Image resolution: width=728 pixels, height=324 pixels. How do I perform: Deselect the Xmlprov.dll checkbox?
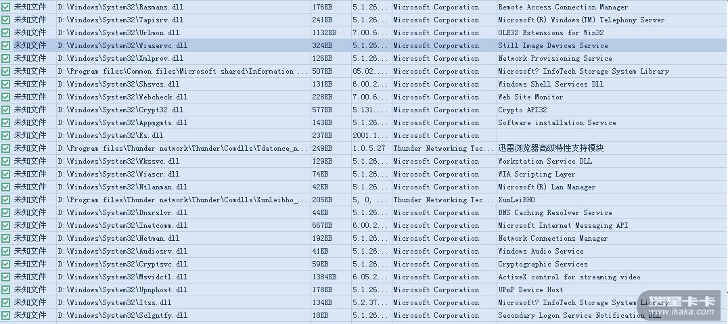coord(5,58)
